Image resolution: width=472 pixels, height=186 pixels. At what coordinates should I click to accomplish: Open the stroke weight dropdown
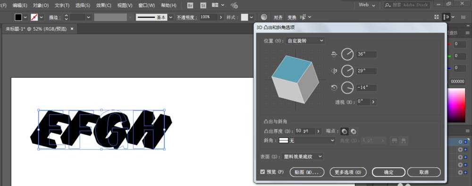[x=88, y=17]
